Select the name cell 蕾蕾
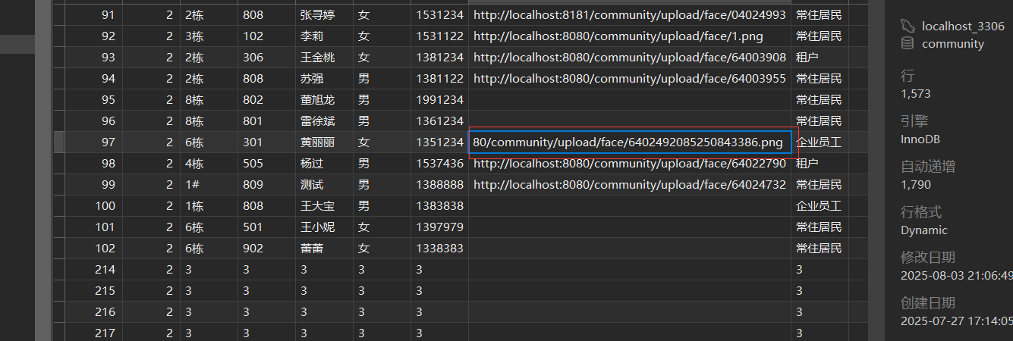 click(324, 249)
